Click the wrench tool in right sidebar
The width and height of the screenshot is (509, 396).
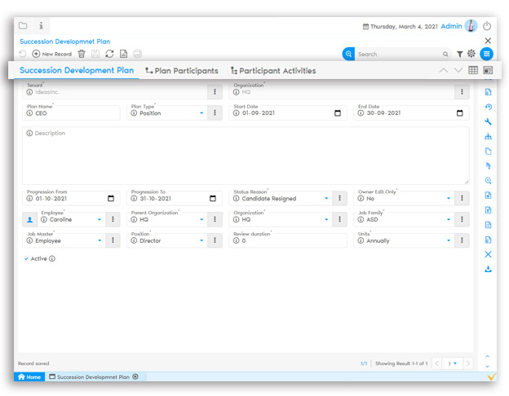point(488,121)
